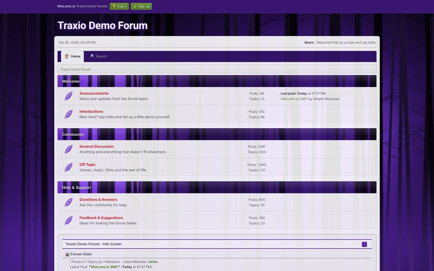Click "Ideas for making the forum better." description
This screenshot has width=434, height=271.
point(109,223)
